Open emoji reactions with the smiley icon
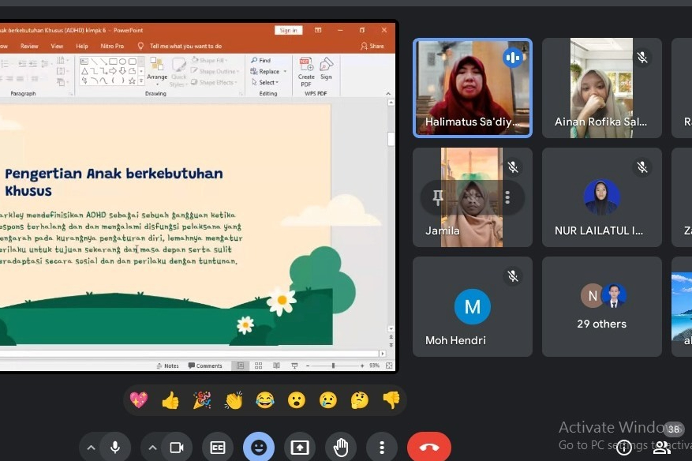Viewport: 692px width, 461px height. coord(259,446)
